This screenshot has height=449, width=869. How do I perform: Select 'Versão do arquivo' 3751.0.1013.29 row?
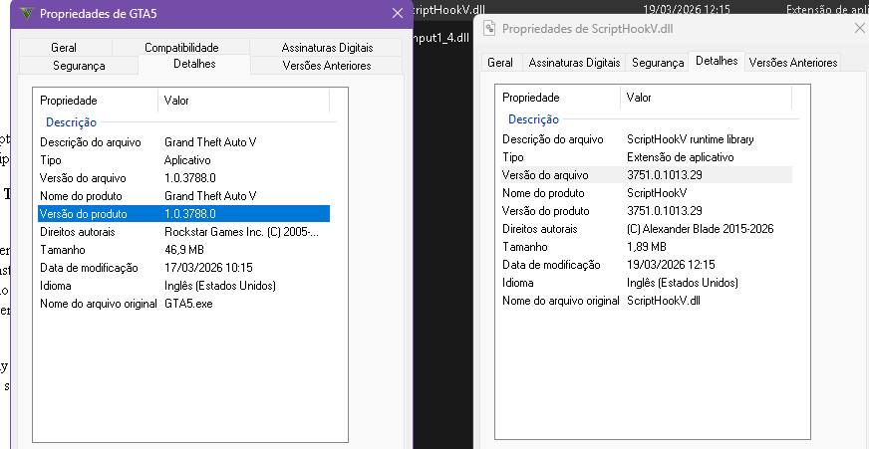coord(646,175)
